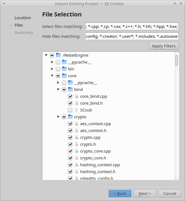Toggle the crypto folder checkbox
The image size is (185, 201).
[x=64, y=117]
